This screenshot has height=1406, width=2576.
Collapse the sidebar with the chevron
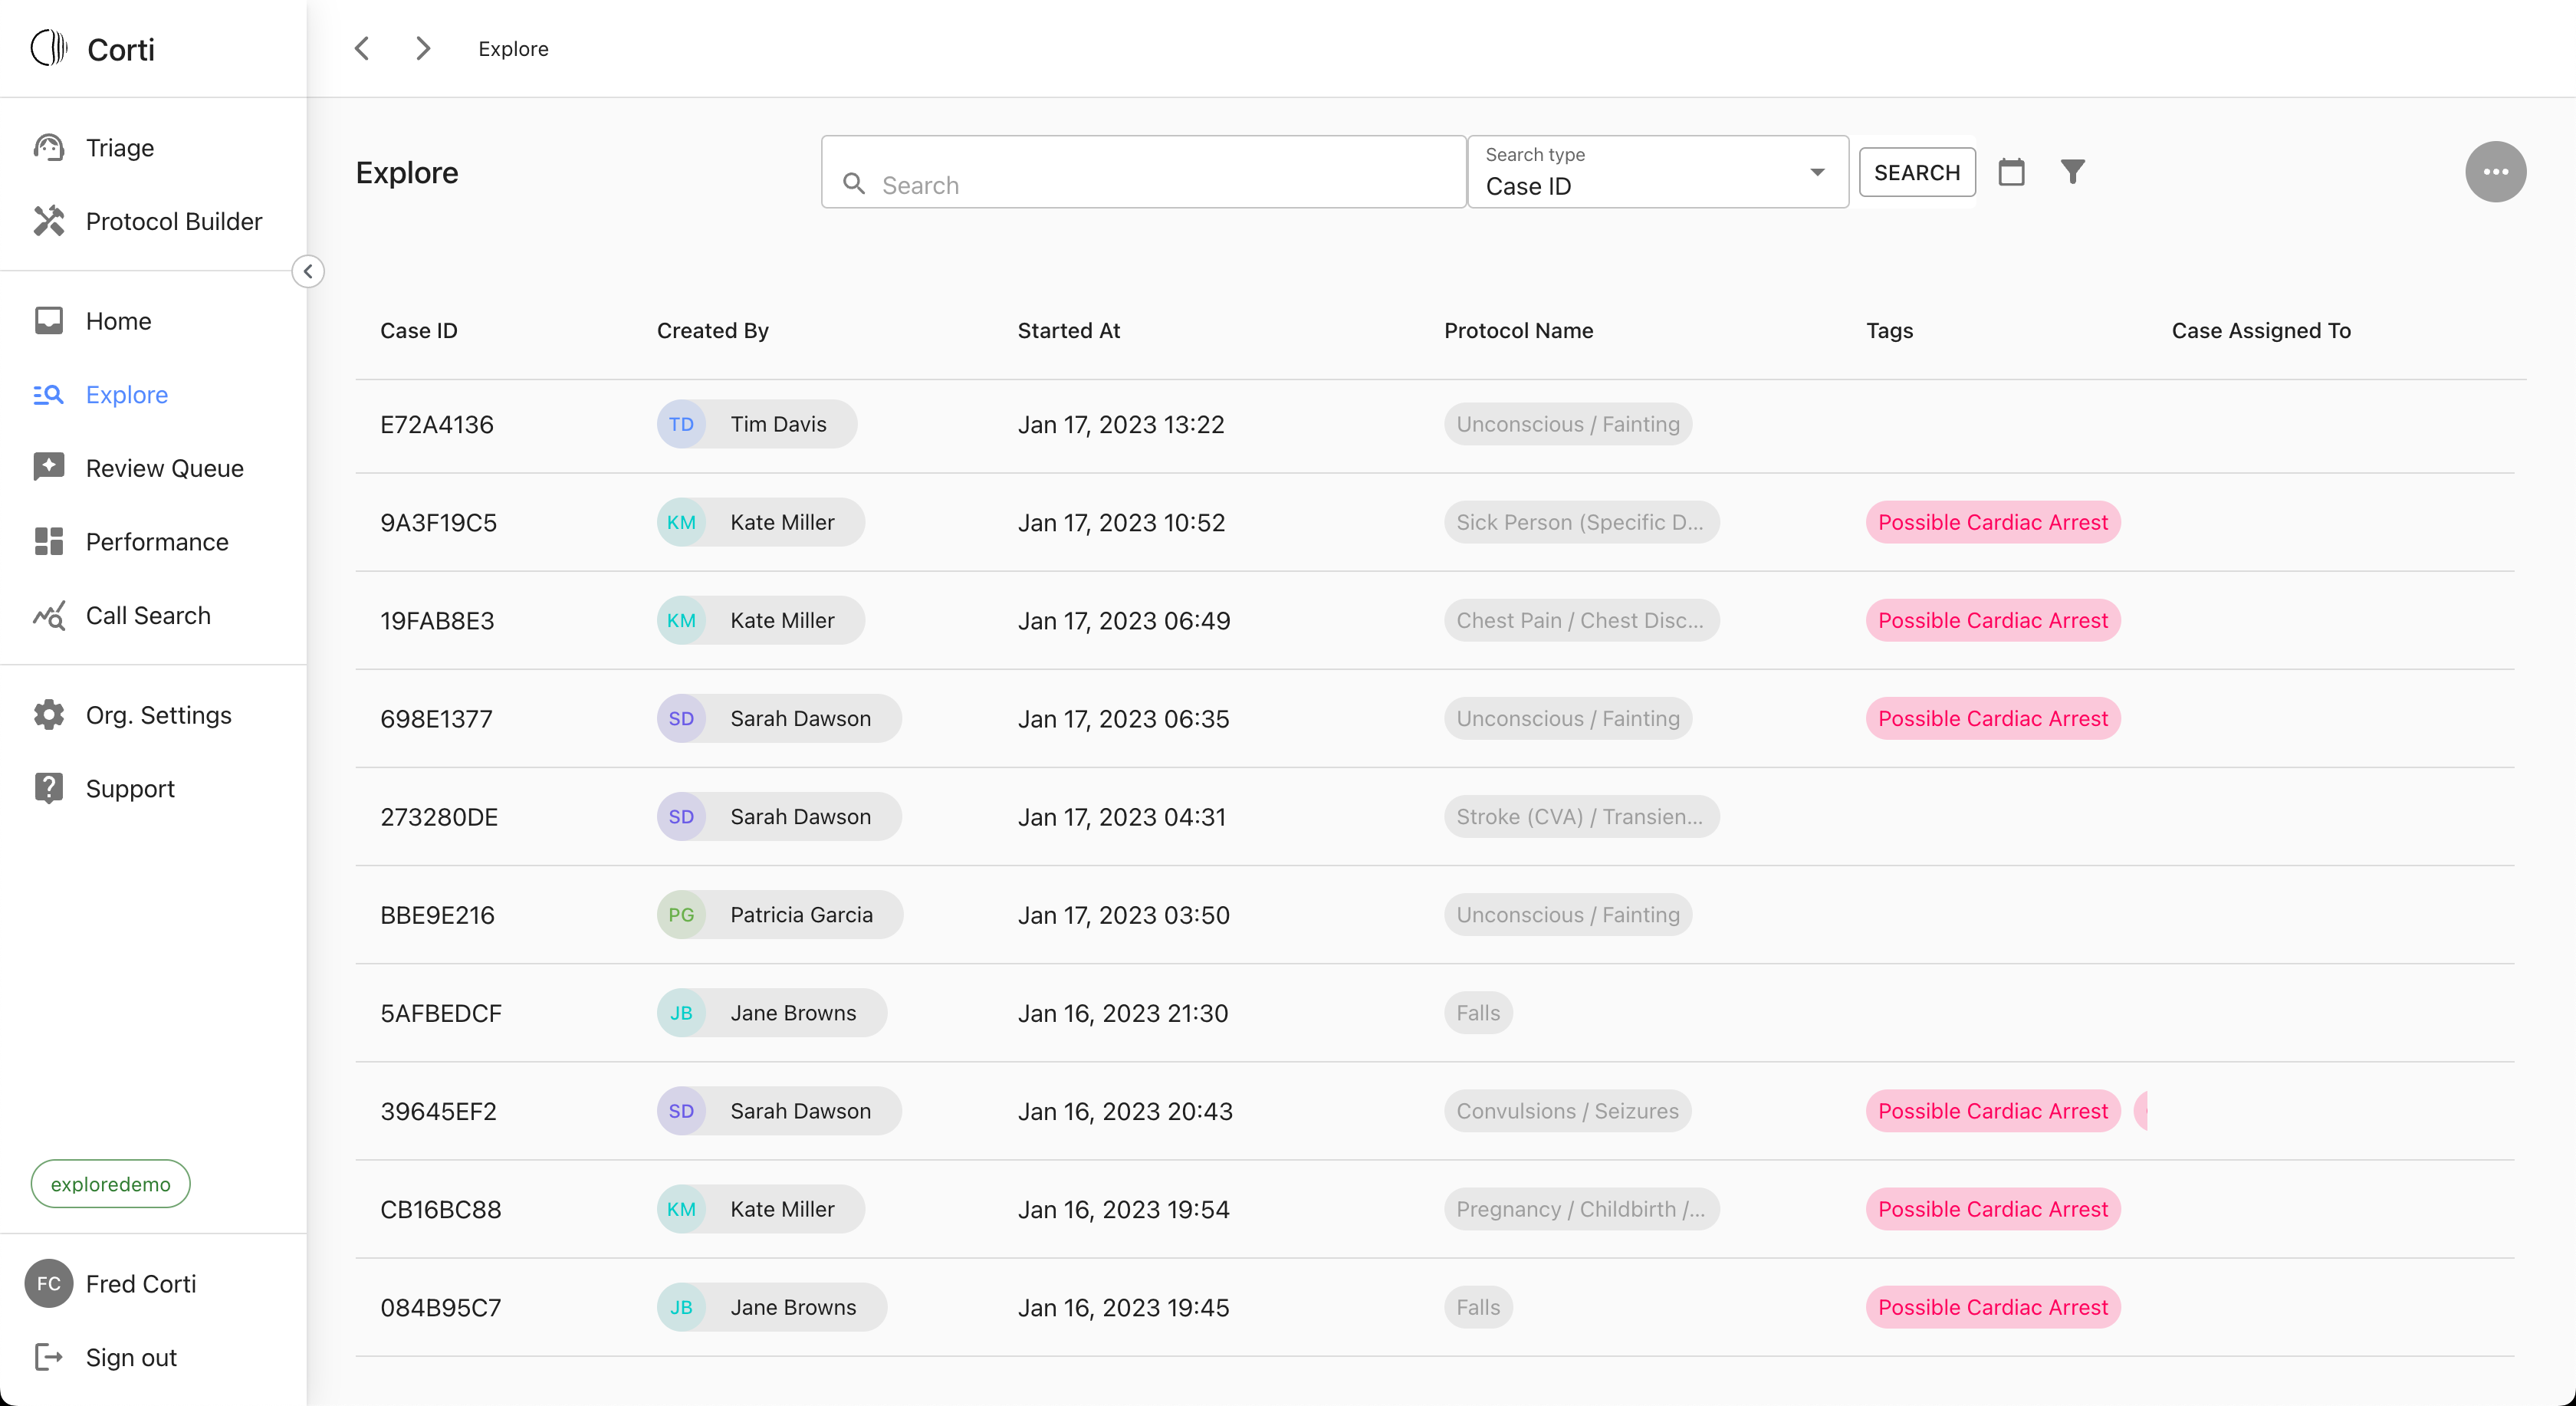[308, 271]
